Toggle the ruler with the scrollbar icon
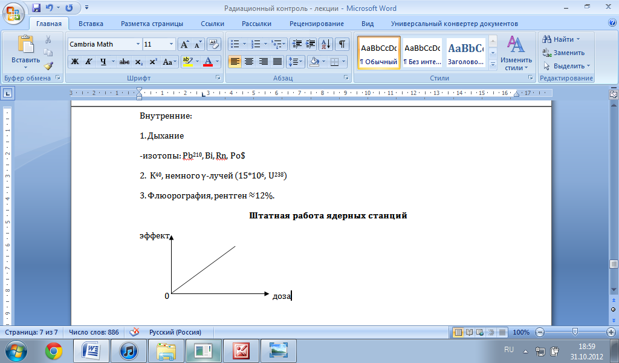This screenshot has height=363, width=619. tap(614, 94)
